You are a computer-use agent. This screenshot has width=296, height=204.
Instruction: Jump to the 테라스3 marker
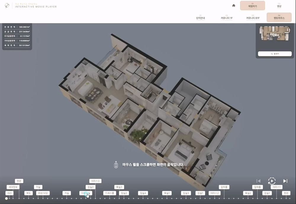click(95, 181)
